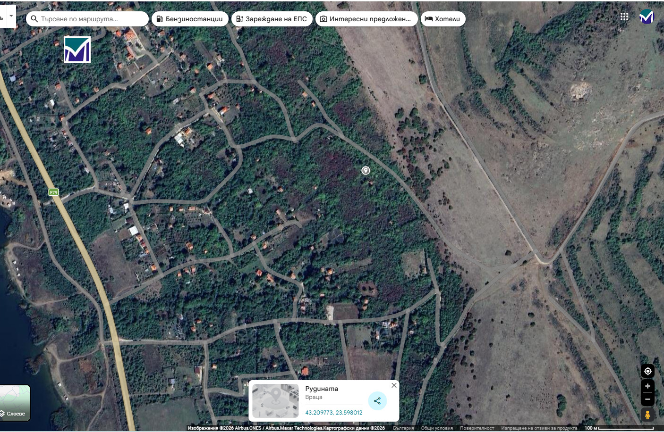664x432 pixels.
Task: Click the my-location compass icon
Action: tap(647, 371)
